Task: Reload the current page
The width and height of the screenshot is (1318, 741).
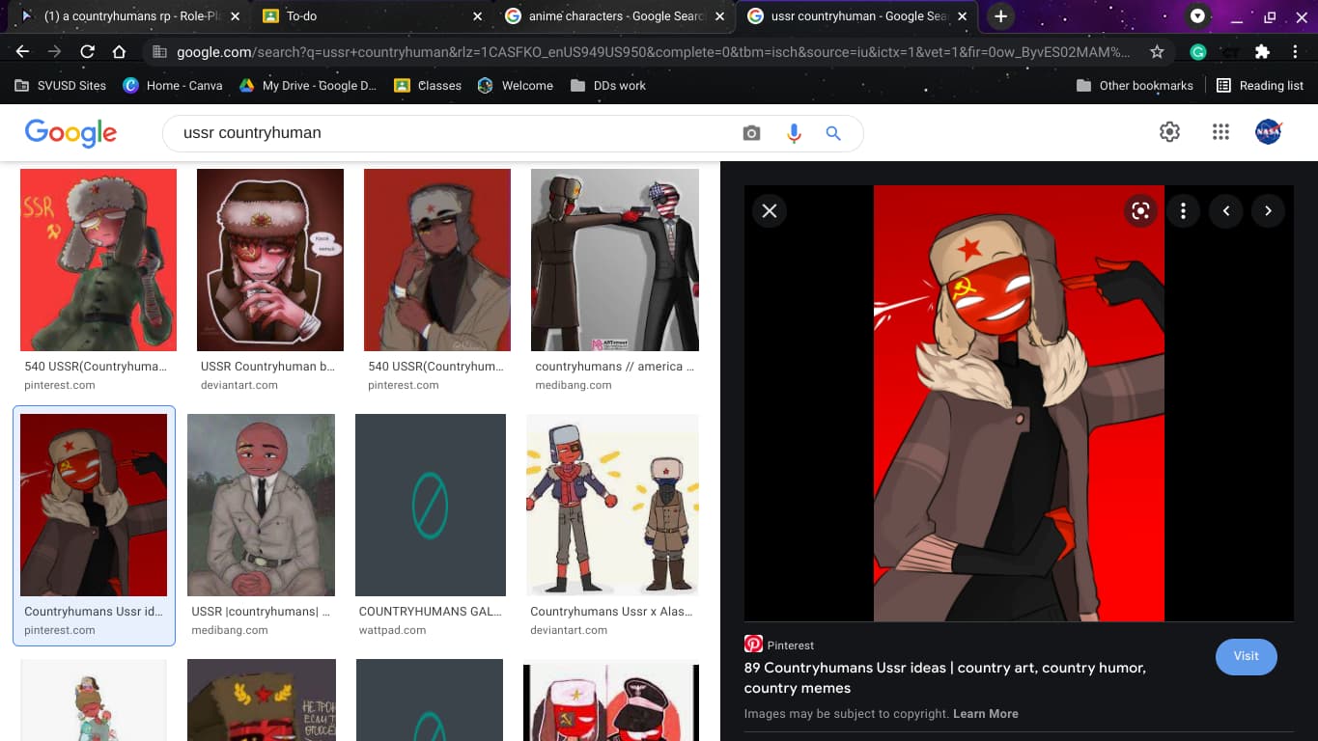Action: click(x=87, y=52)
